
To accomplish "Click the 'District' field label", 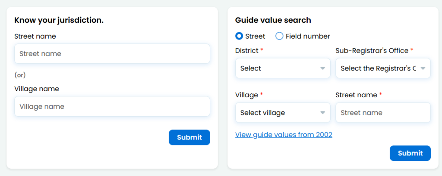I will [x=246, y=50].
